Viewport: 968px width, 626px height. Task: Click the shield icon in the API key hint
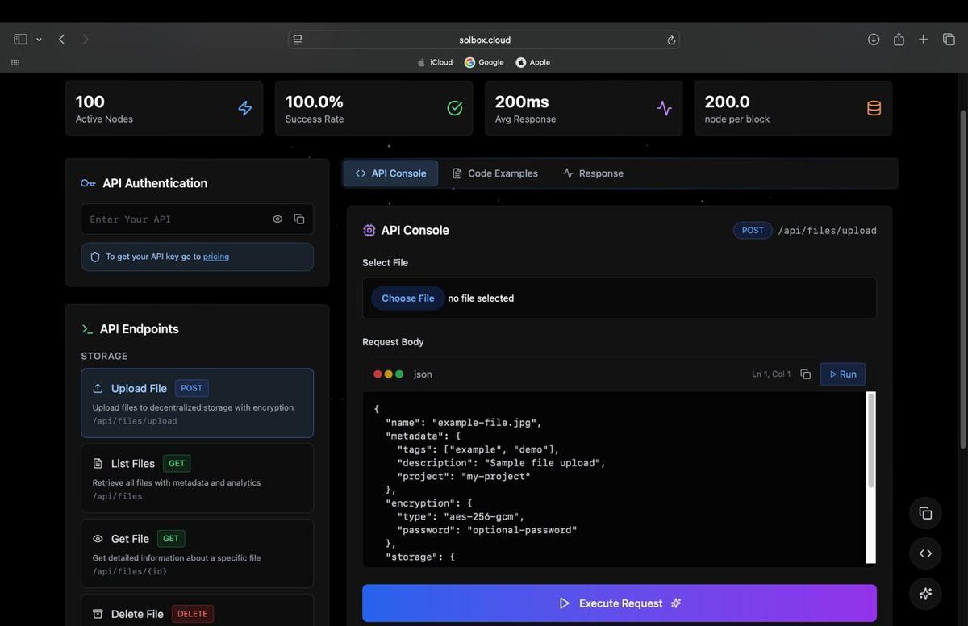[x=95, y=257]
